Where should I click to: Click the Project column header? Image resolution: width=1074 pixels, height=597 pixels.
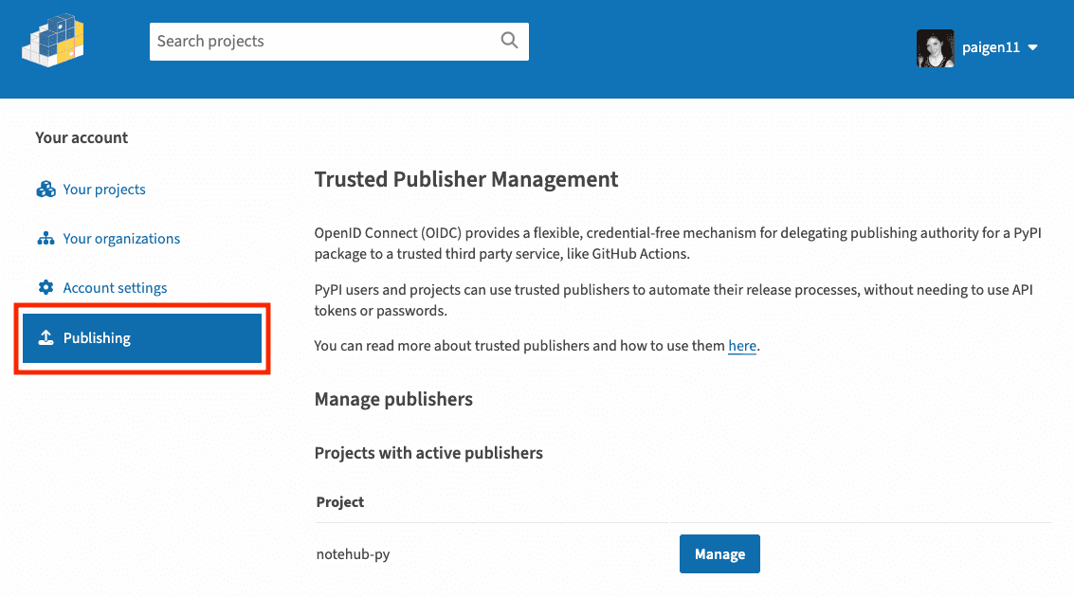click(x=339, y=502)
